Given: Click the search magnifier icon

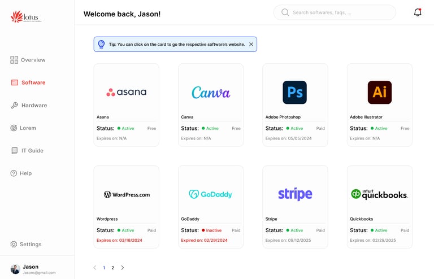Looking at the screenshot, I should 285,12.
